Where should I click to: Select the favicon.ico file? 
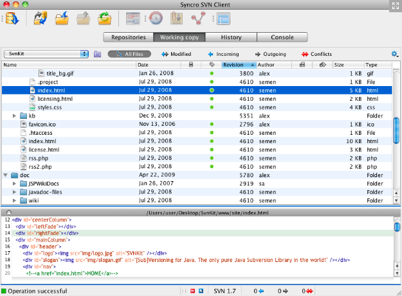[197, 125]
